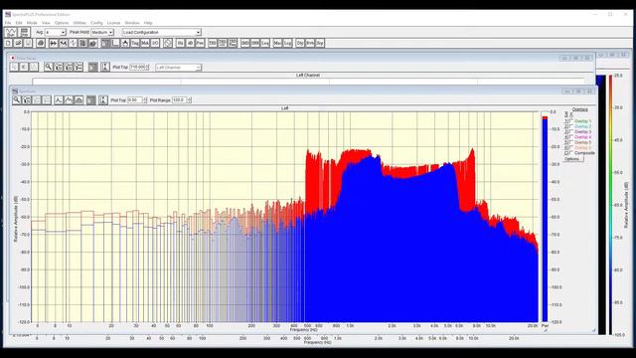This screenshot has height=358, width=636.
Task: Enable the Overlay 1 checkbox
Action: click(571, 121)
